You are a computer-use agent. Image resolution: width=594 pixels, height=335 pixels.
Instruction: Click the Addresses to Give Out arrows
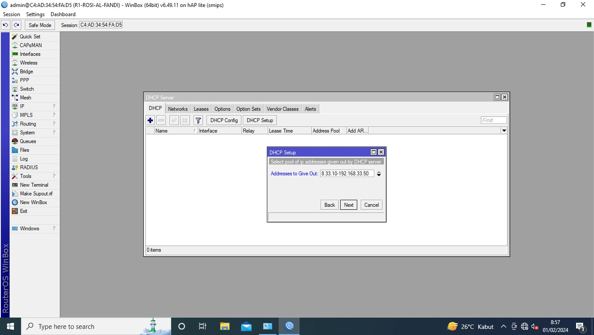tap(379, 174)
